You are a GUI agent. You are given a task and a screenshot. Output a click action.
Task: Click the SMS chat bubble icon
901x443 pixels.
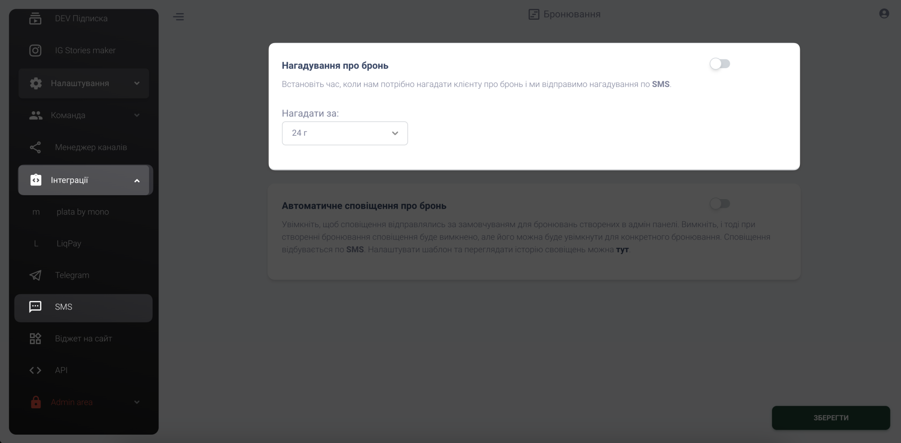(x=35, y=307)
